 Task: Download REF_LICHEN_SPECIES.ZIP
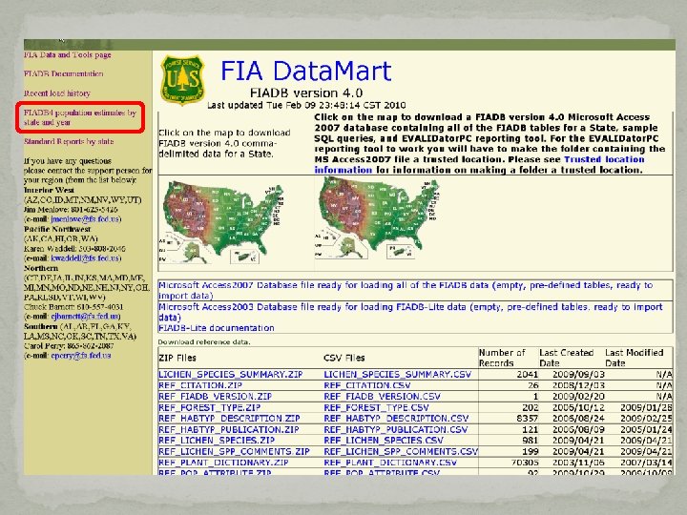point(217,440)
